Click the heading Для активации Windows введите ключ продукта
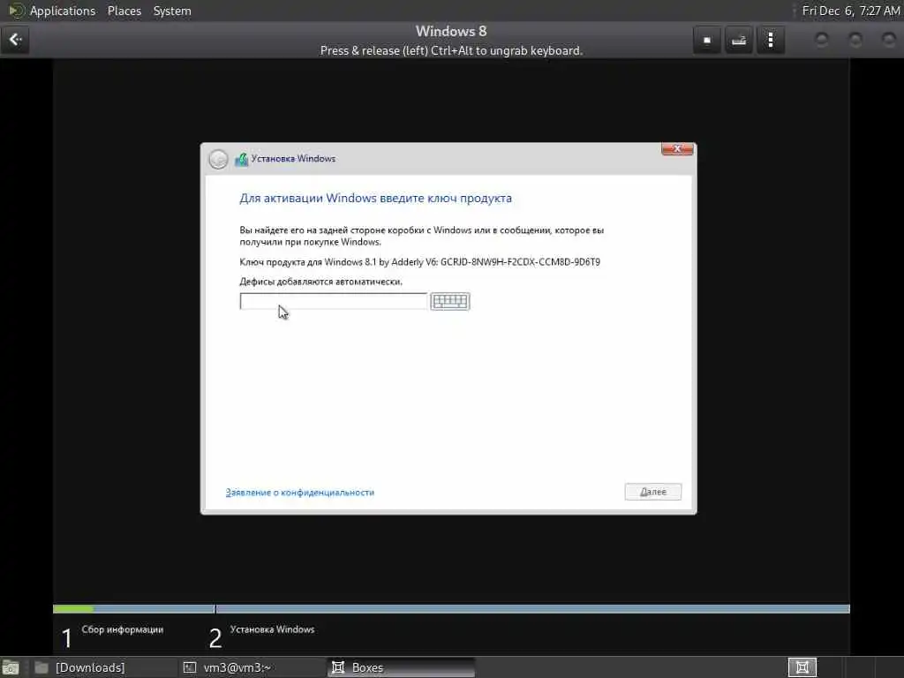This screenshot has width=904, height=678. 375,199
